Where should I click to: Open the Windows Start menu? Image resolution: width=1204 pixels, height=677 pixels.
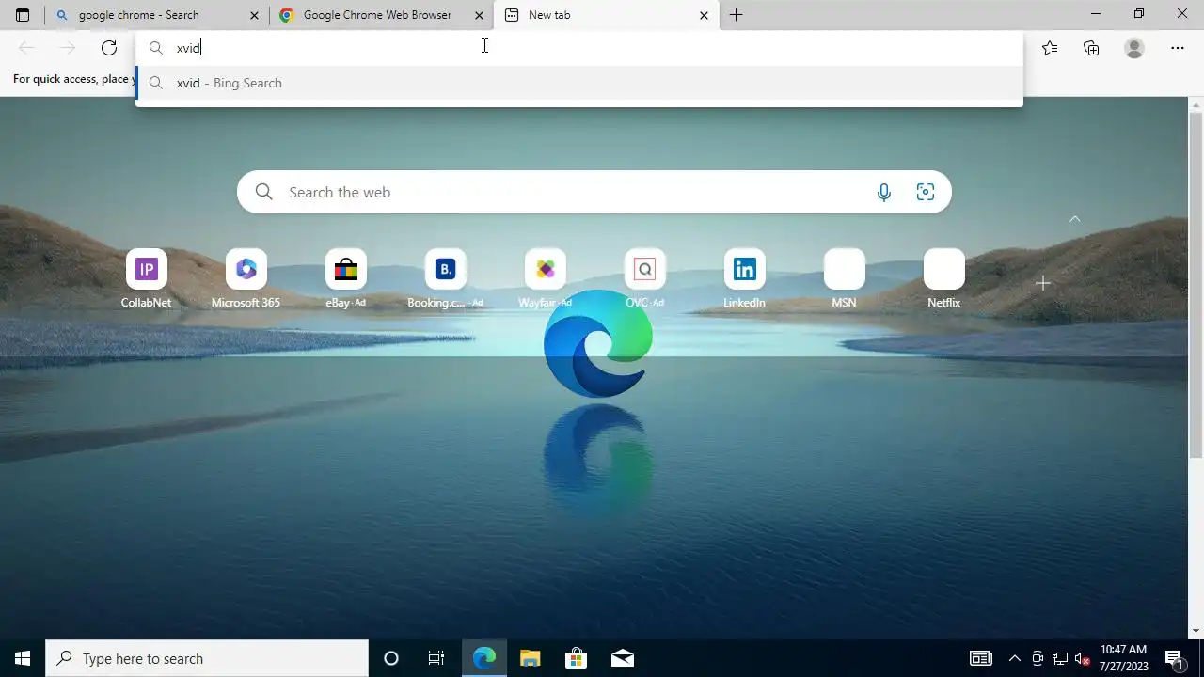pos(23,658)
